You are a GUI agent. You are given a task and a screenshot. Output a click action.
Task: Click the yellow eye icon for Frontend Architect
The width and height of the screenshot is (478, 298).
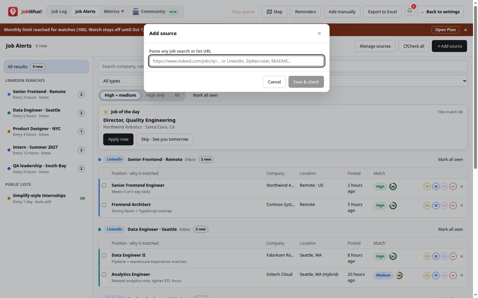click(427, 206)
